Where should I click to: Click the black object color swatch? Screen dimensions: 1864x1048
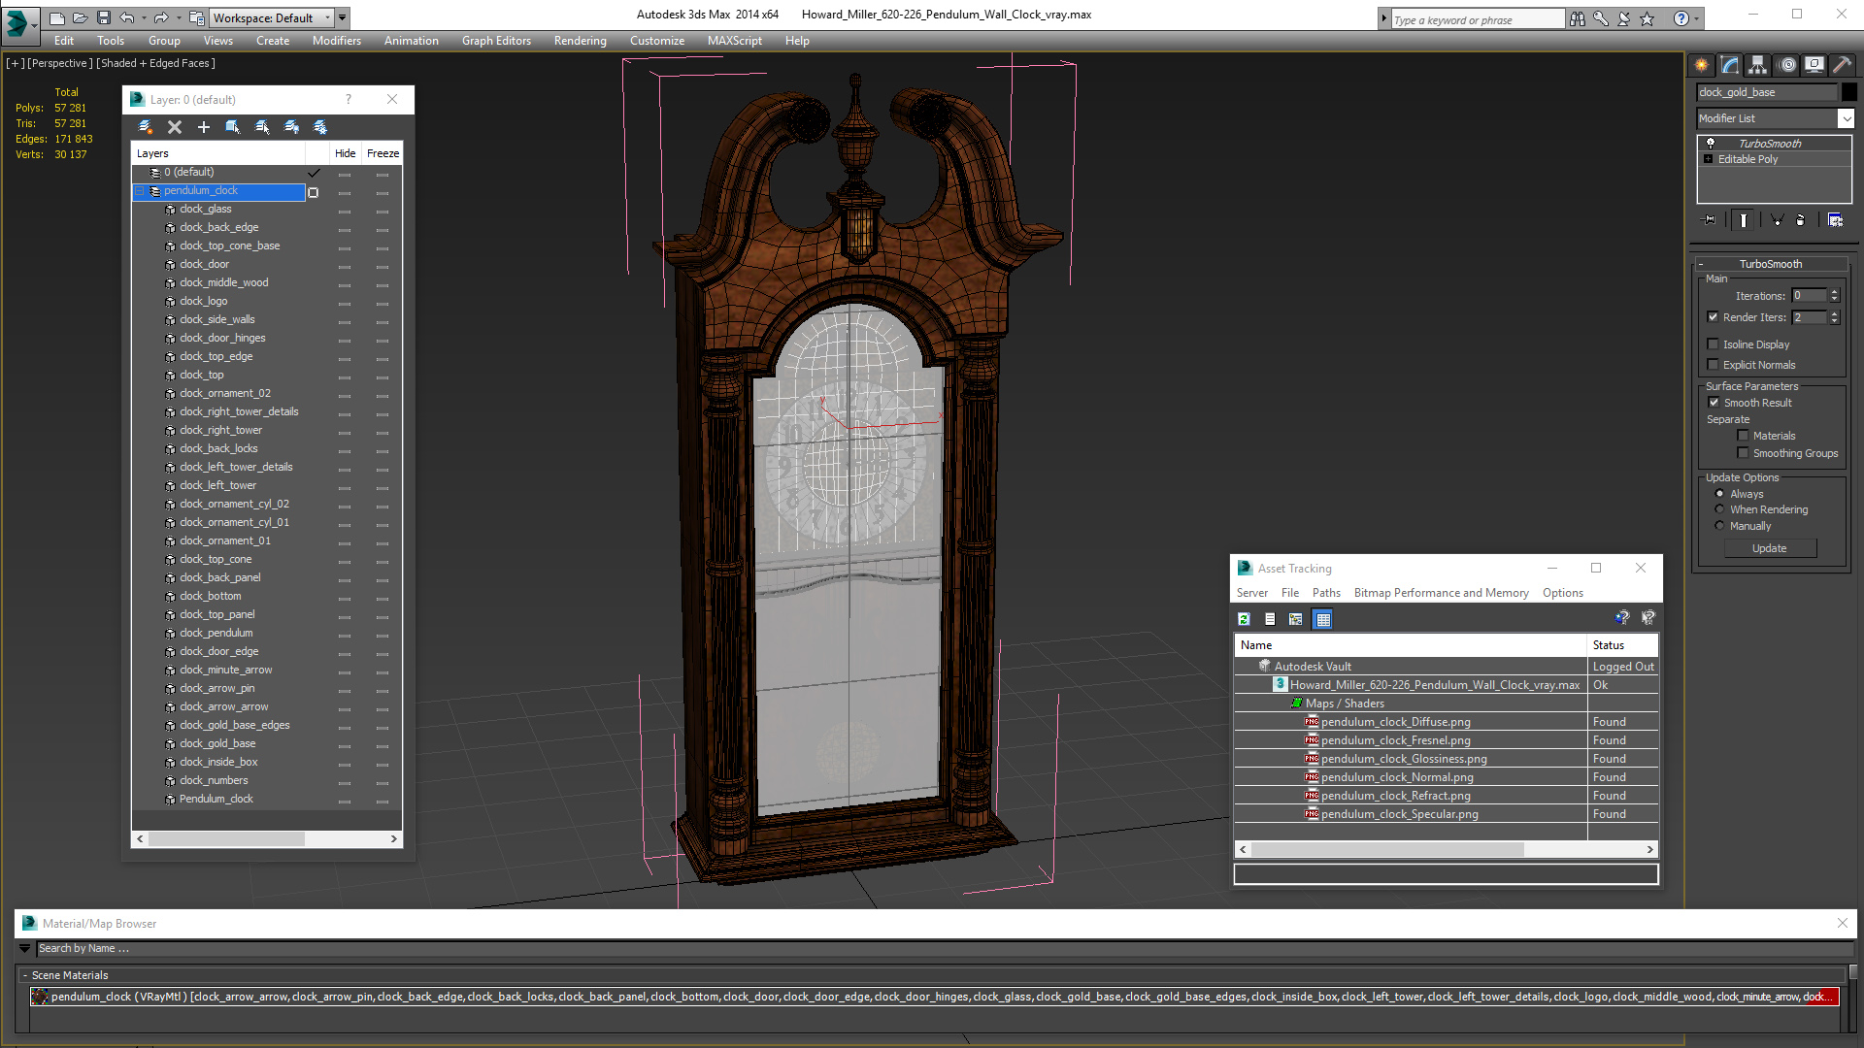point(1849,92)
